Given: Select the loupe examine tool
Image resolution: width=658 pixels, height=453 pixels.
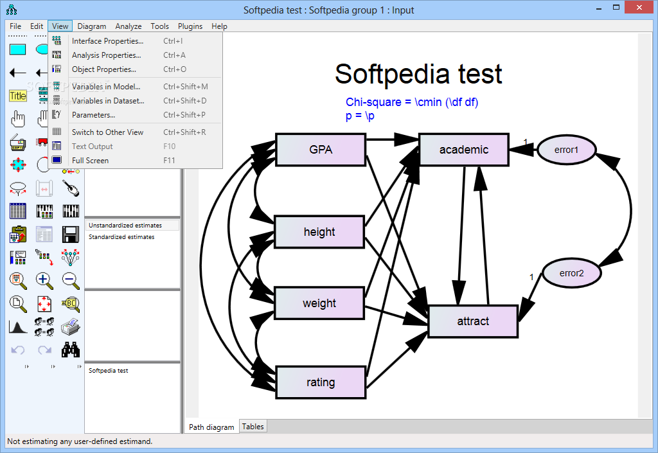Looking at the screenshot, I should pos(71,304).
